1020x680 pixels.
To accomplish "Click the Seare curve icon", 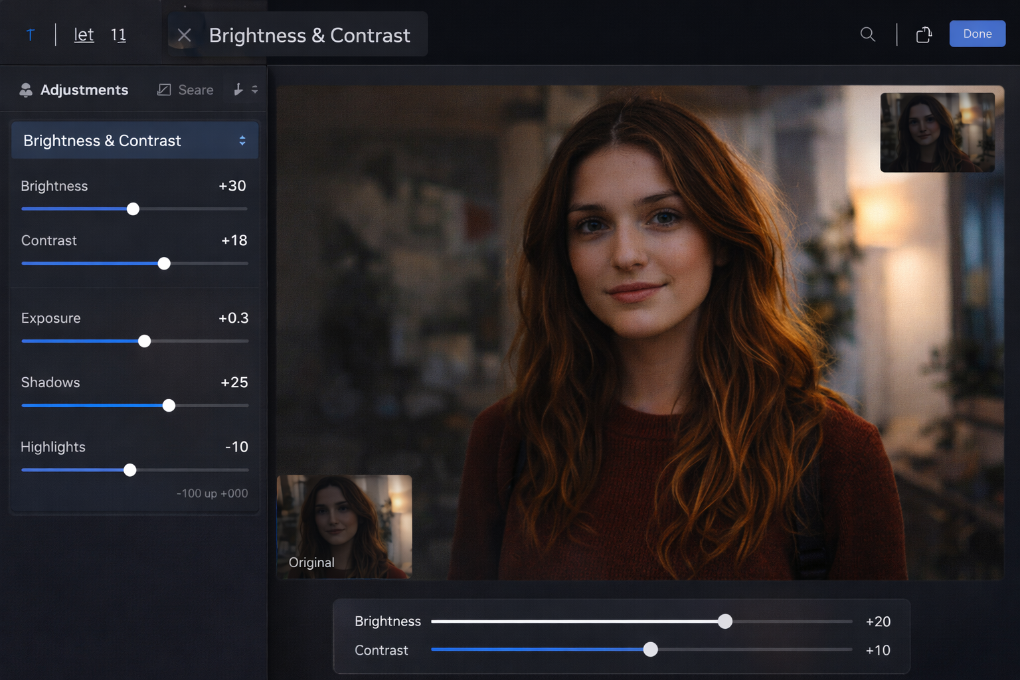I will pos(164,90).
